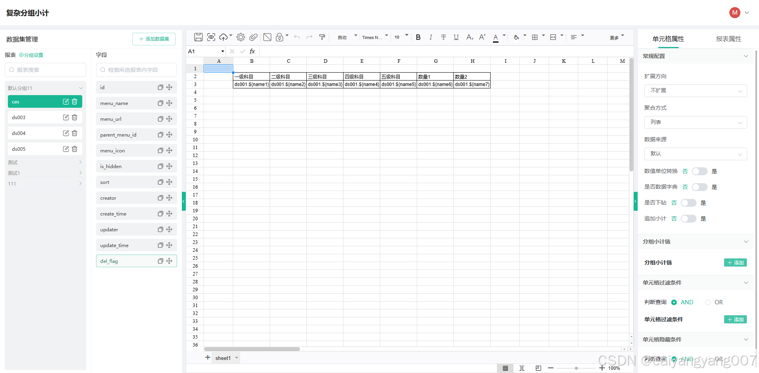The width and height of the screenshot is (759, 373).
Task: Expand the 111 group
Action: coord(45,184)
